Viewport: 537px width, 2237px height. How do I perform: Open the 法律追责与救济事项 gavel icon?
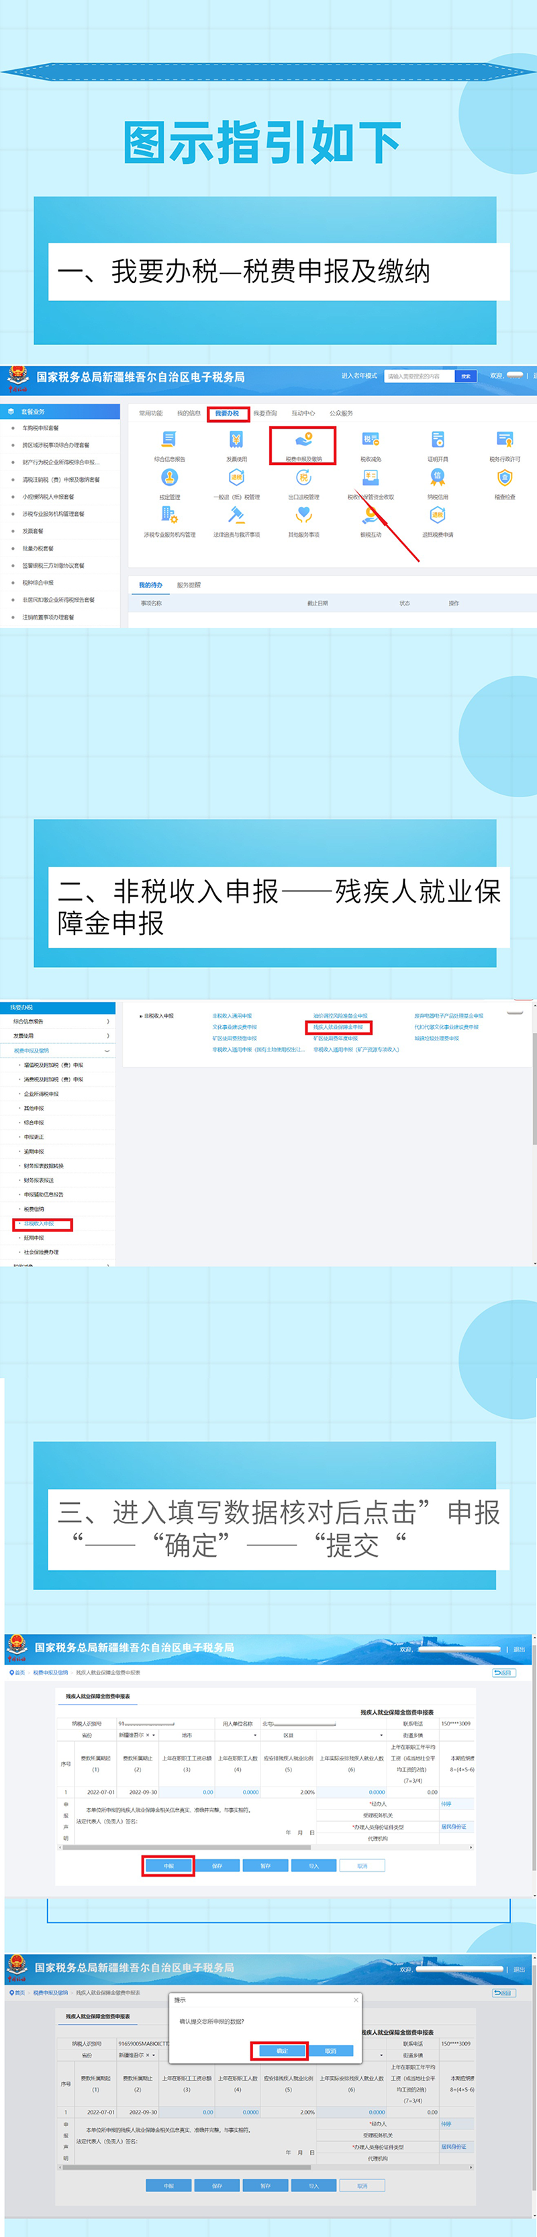pyautogui.click(x=236, y=515)
